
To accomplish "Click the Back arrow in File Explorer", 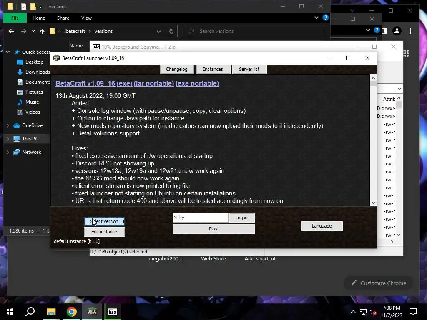I will click(11, 31).
